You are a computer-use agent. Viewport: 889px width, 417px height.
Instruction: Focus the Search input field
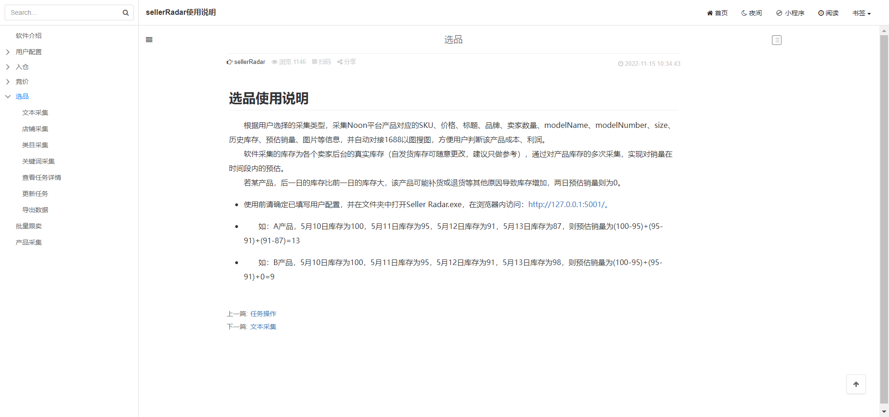coord(65,13)
